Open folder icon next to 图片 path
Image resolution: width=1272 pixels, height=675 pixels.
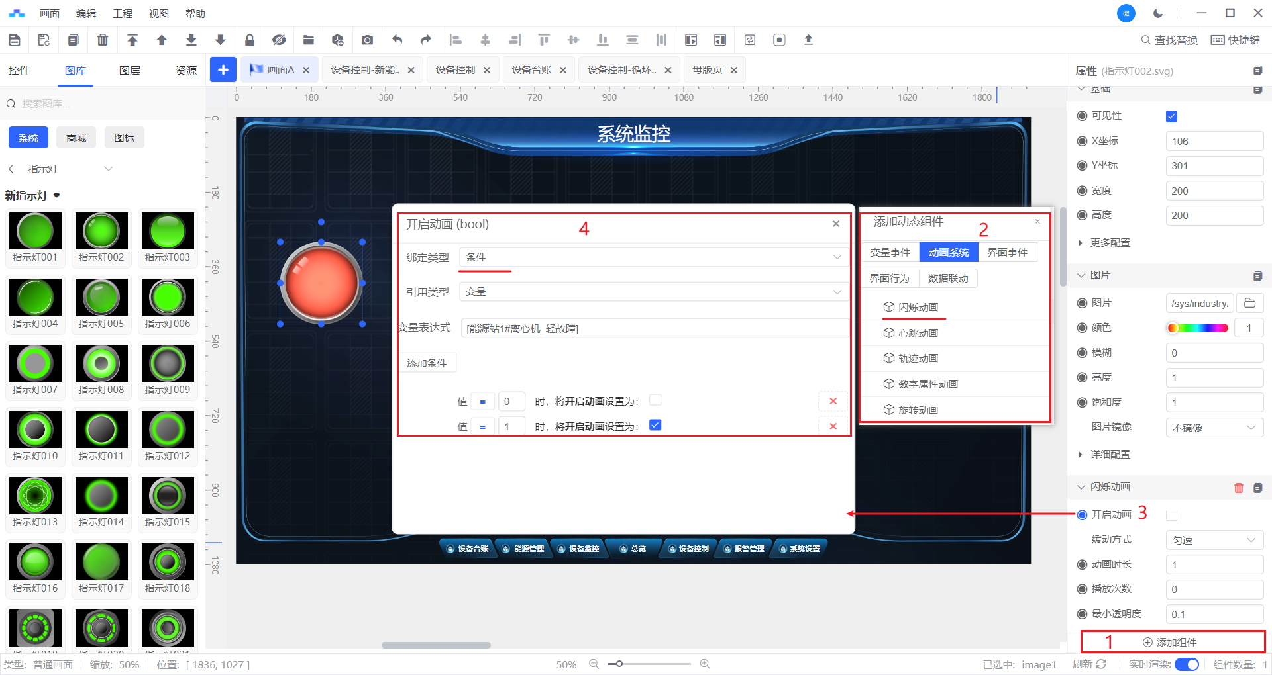(x=1249, y=303)
